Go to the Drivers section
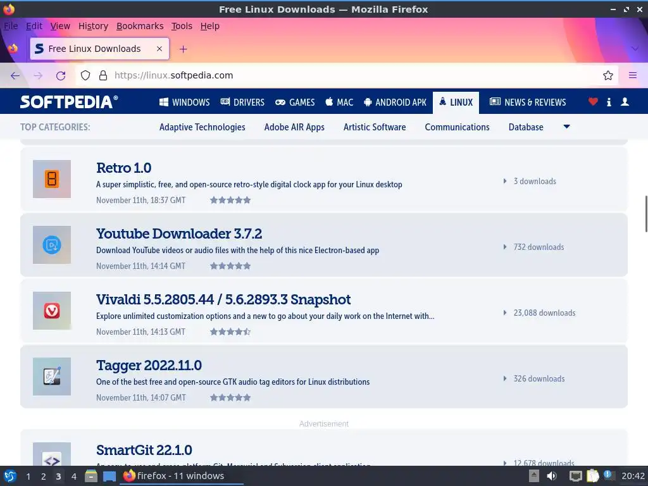 tap(242, 102)
